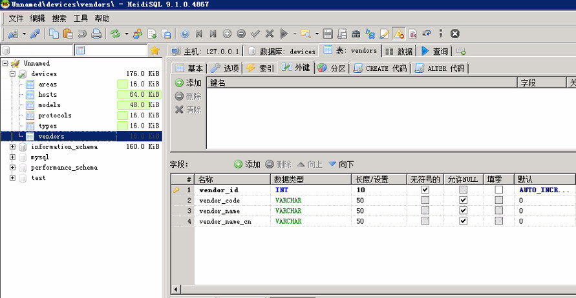
Task: Toggle allow NULL checkbox for vendor_name
Action: 464,210
